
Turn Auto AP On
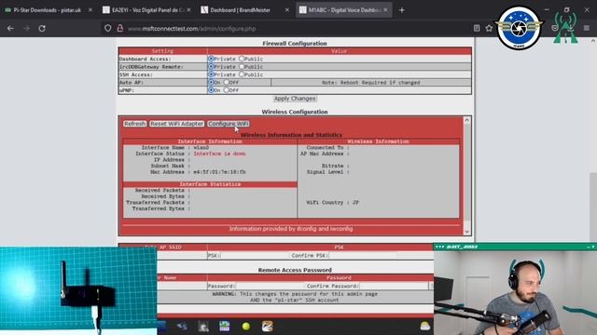pos(211,82)
